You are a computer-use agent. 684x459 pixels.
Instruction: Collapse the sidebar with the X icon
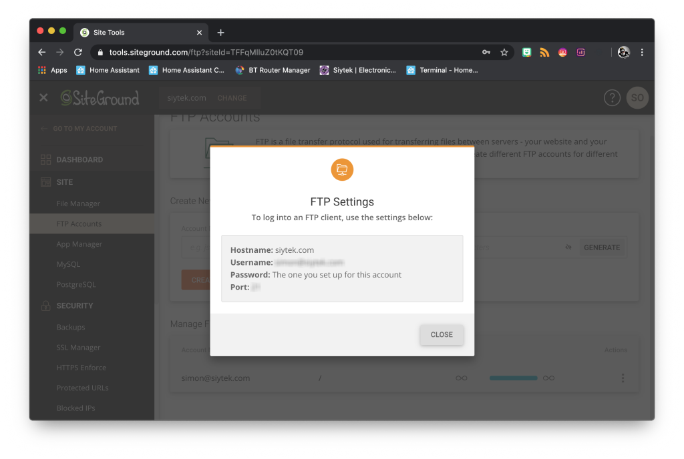43,97
